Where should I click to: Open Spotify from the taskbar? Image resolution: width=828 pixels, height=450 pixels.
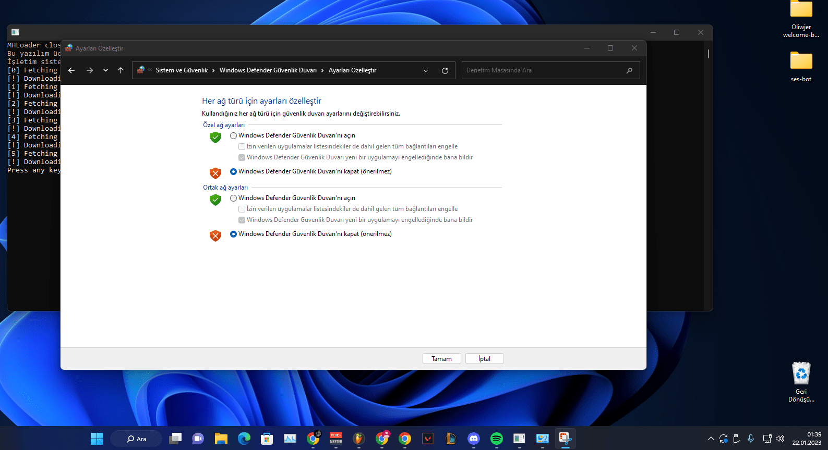pos(497,439)
